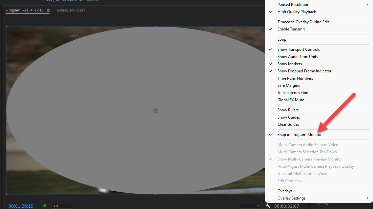The height and width of the screenshot is (209, 373).
Task: Click the wrench settings icon
Action: (268, 206)
